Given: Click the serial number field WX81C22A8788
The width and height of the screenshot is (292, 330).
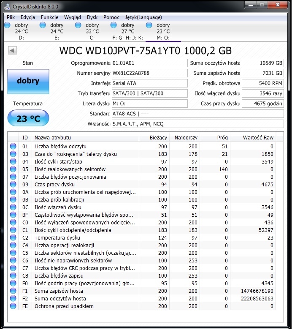Looking at the screenshot, I should [149, 73].
